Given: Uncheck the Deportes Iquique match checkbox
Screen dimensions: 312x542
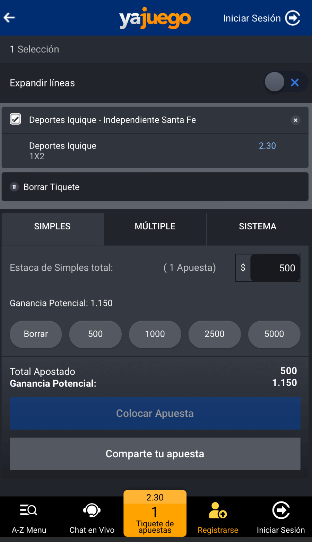Looking at the screenshot, I should point(15,119).
